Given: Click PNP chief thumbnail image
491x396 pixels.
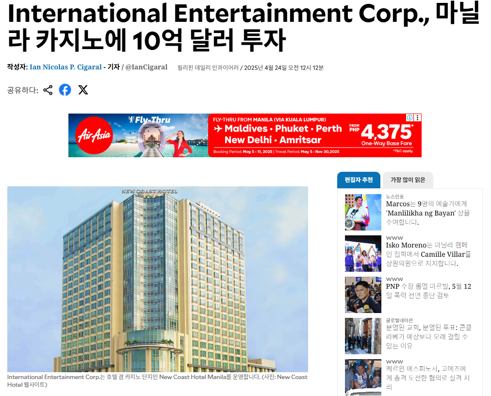Looking at the screenshot, I should click(363, 295).
